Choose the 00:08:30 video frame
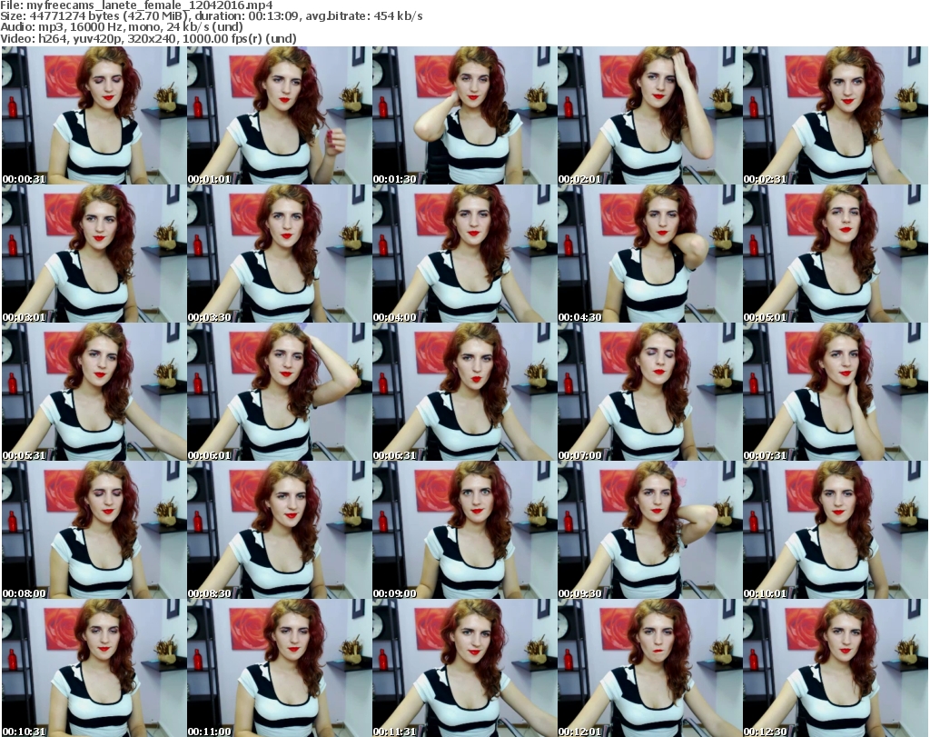 [x=280, y=531]
